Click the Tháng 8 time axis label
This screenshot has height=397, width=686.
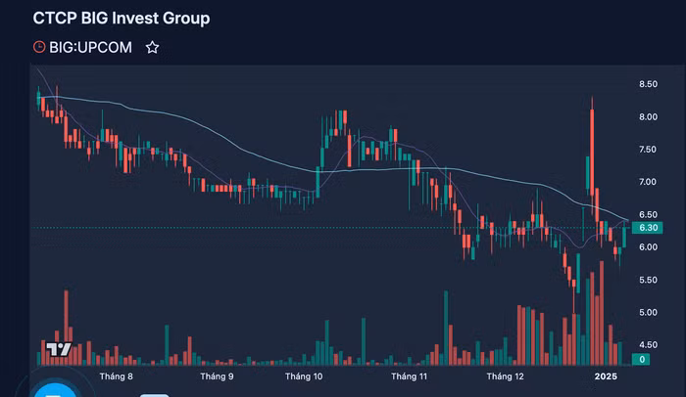[116, 376]
